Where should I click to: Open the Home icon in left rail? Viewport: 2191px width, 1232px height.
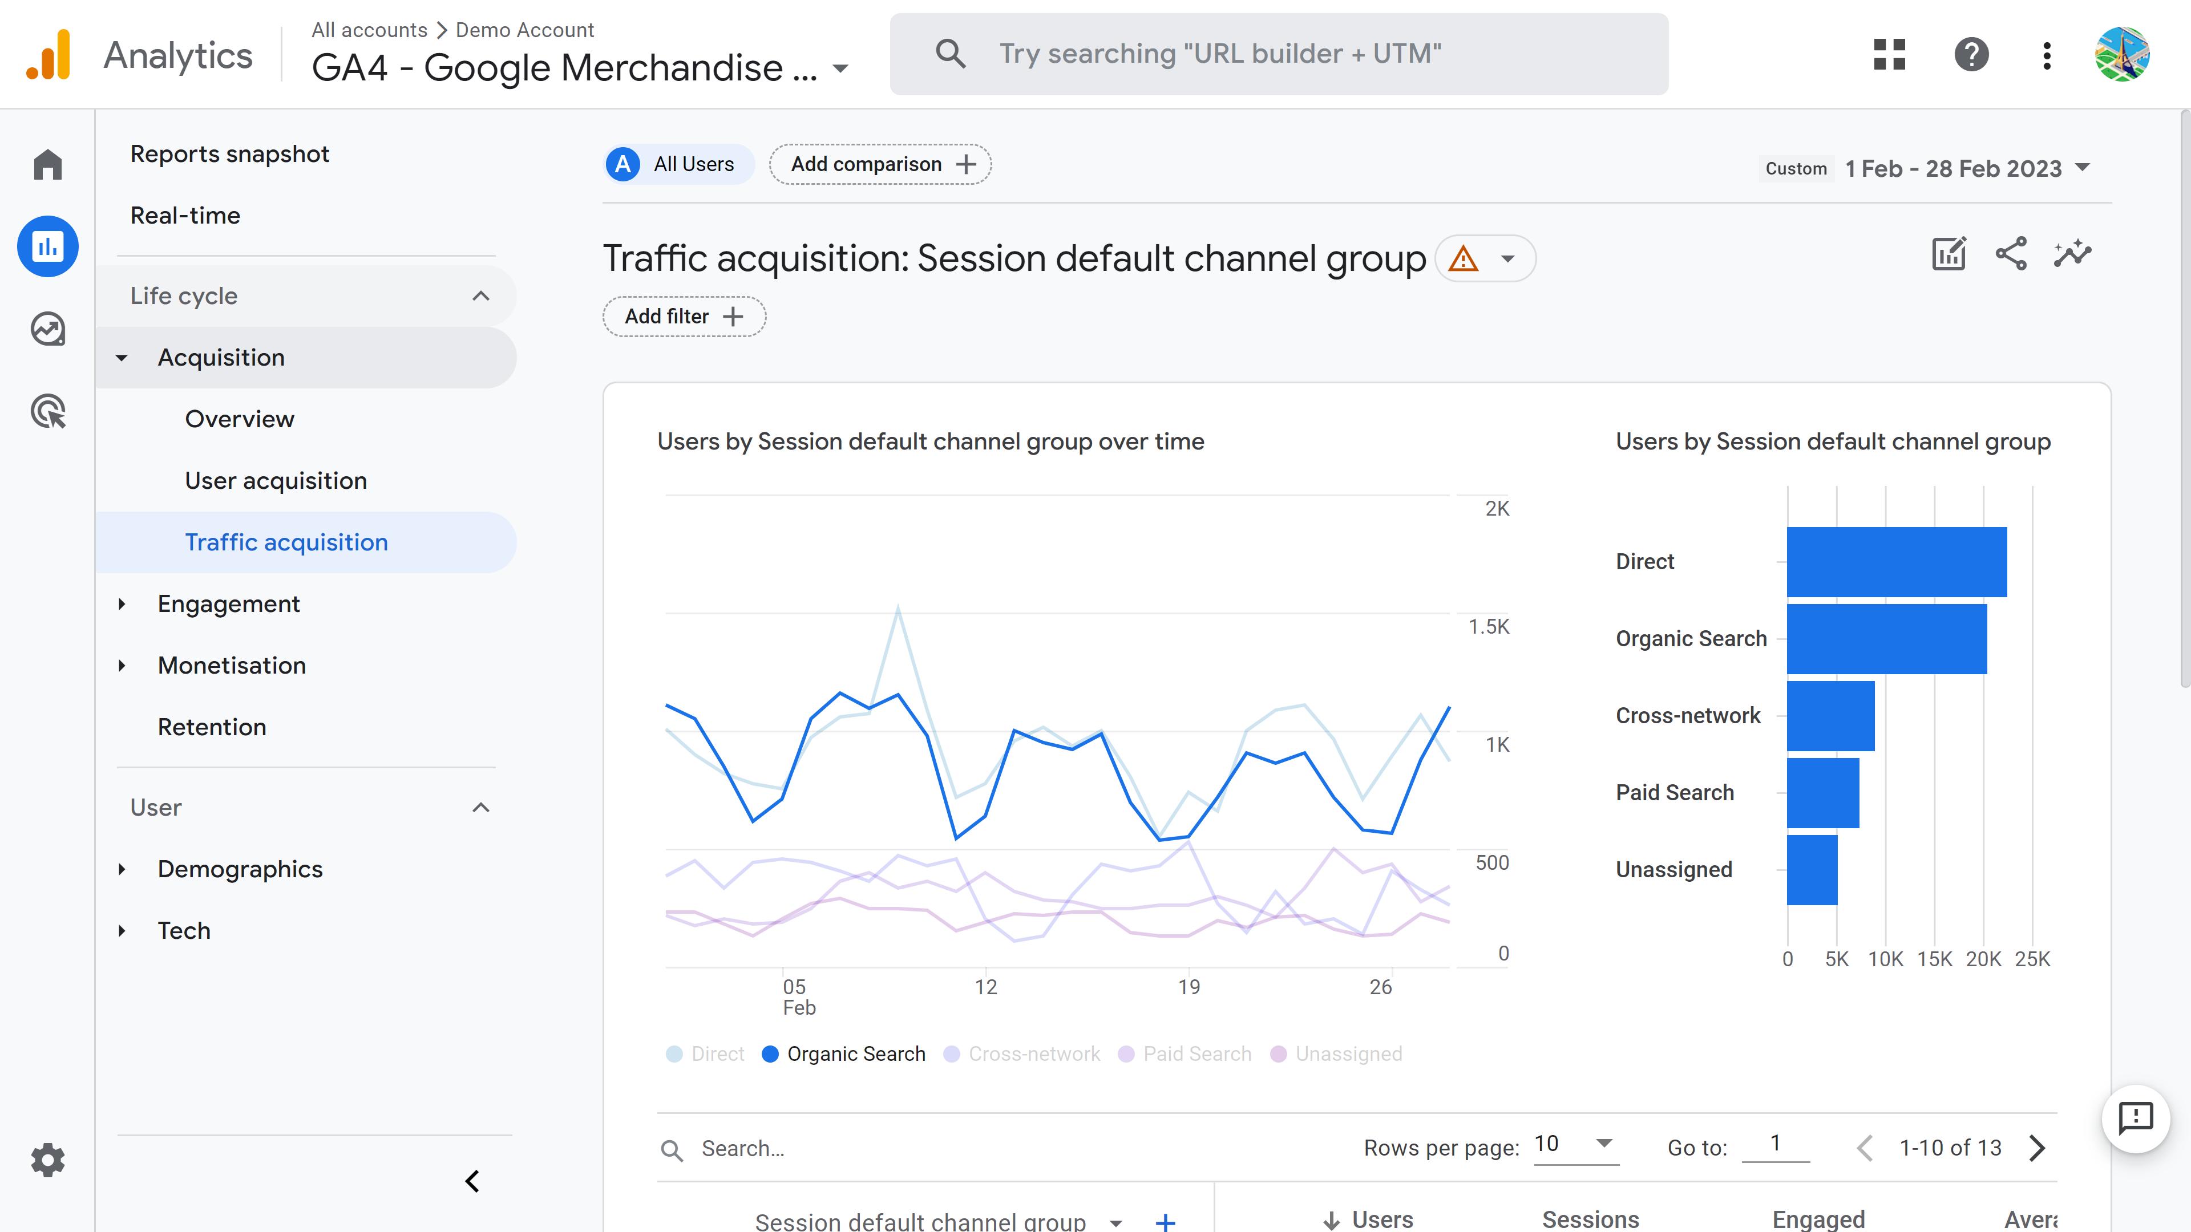tap(47, 164)
